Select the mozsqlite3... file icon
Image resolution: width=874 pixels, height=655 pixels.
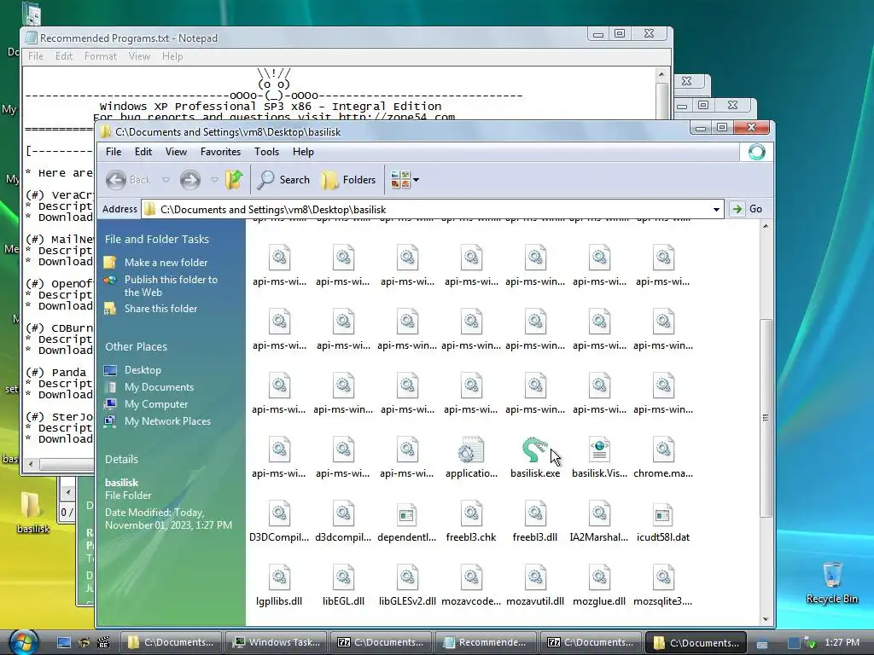click(663, 578)
